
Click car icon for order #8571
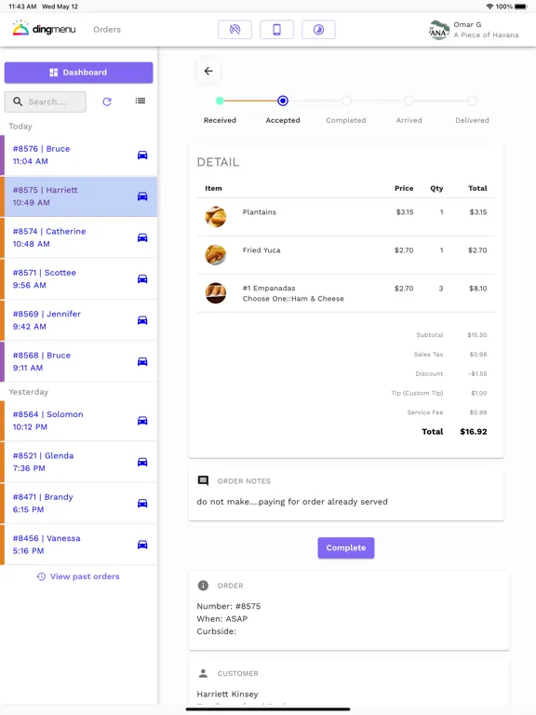tap(142, 279)
